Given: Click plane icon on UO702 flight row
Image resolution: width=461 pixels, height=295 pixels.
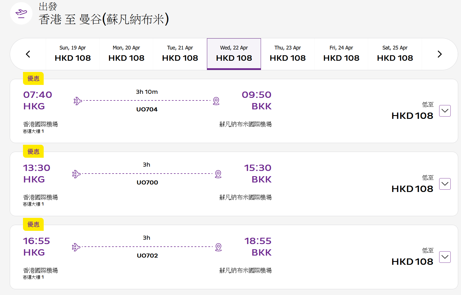Looking at the screenshot, I should pyautogui.click(x=76, y=247).
